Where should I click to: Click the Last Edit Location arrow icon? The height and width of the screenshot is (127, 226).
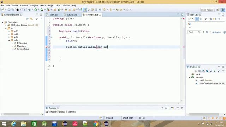point(117,10)
